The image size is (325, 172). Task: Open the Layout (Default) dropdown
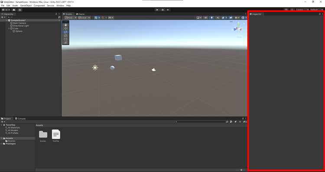pyautogui.click(x=316, y=10)
